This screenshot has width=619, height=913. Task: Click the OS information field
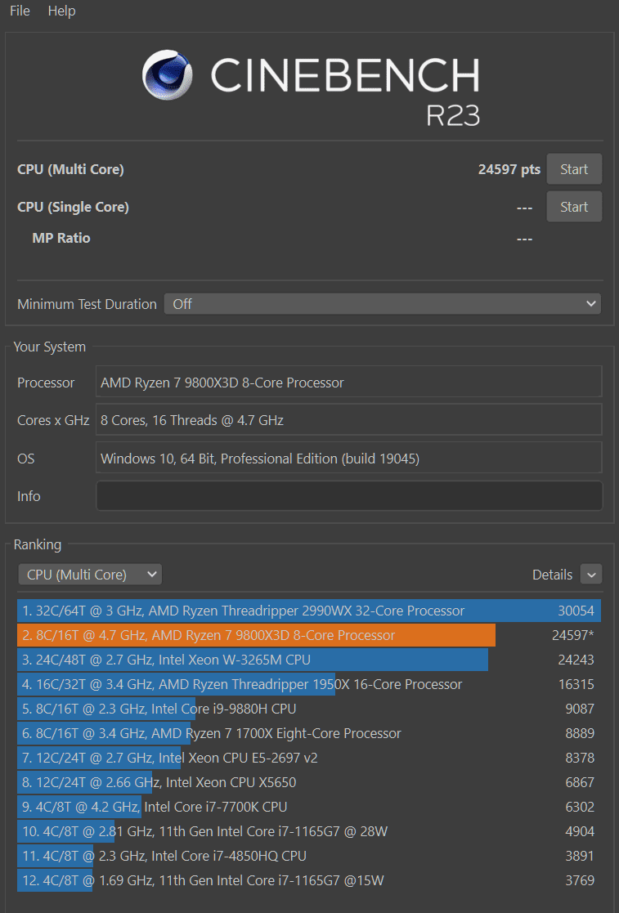click(x=348, y=459)
